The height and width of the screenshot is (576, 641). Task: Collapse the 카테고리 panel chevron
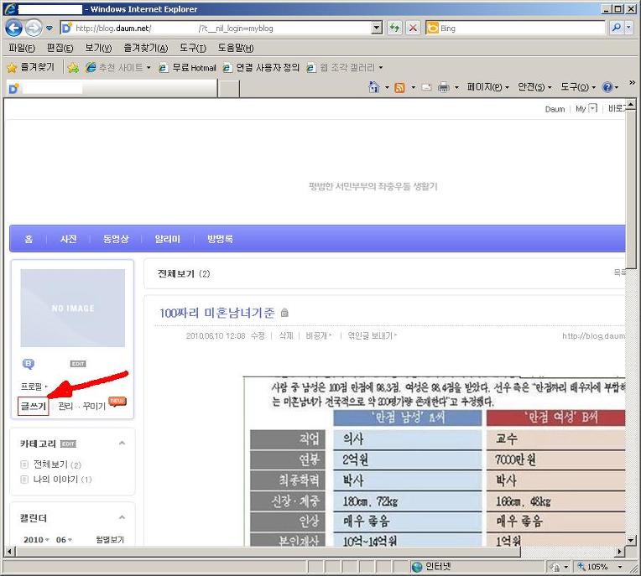pos(122,444)
